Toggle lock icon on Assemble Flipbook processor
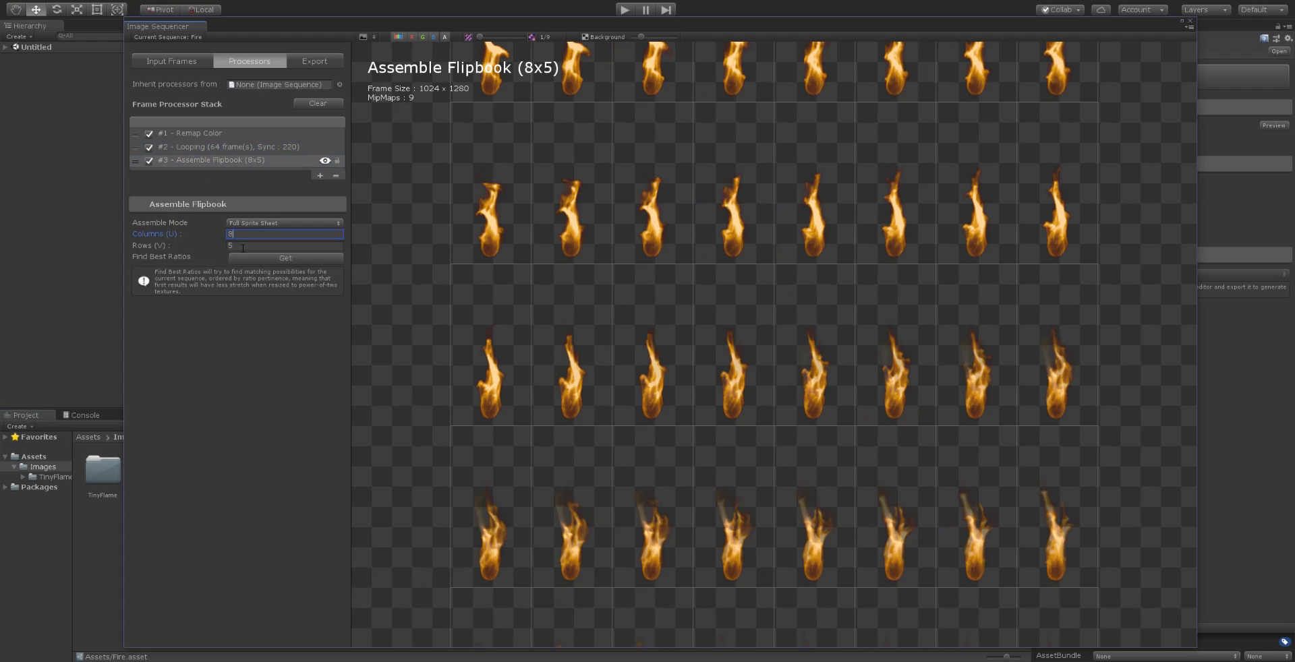This screenshot has height=662, width=1295. coord(337,160)
